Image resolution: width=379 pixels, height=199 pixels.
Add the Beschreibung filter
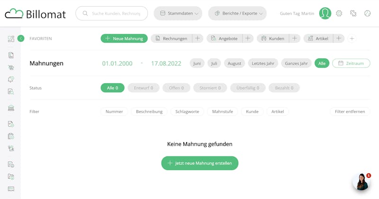click(x=149, y=112)
